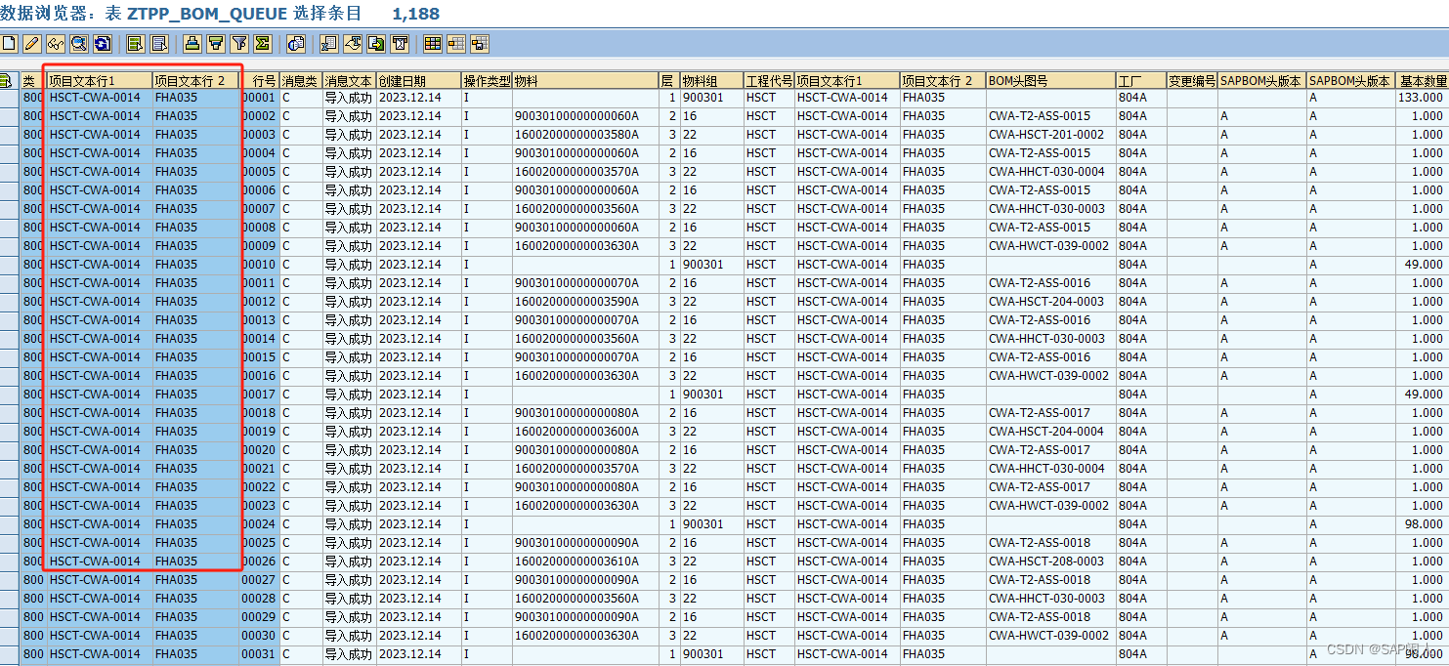
Task: Click the 行号 column header
Action: pyautogui.click(x=260, y=80)
